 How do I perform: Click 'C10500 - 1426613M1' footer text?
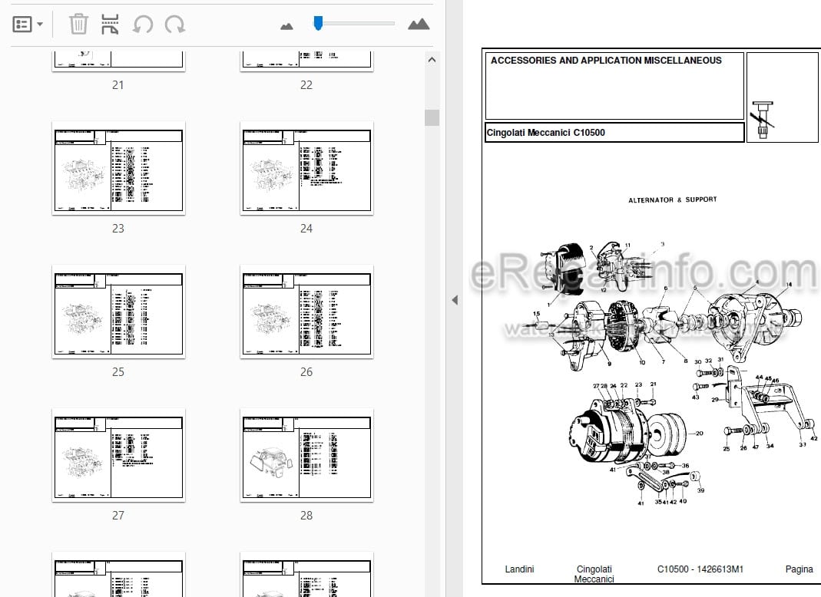[x=700, y=569]
